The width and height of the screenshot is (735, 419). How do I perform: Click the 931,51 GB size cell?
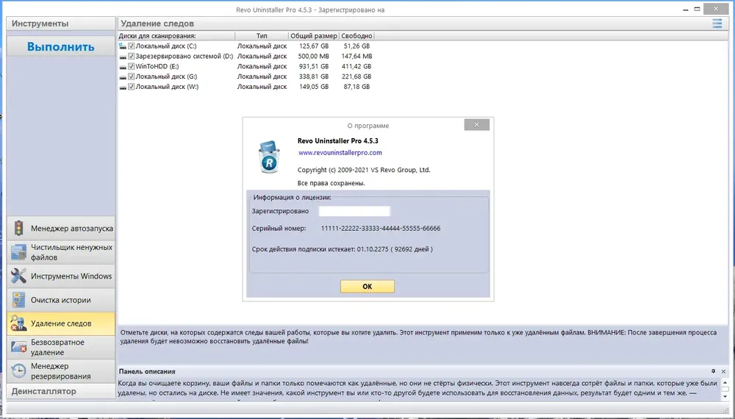point(314,67)
